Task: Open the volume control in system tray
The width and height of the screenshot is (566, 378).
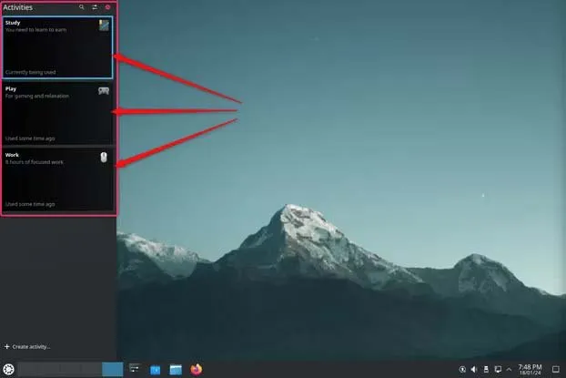Action: (474, 369)
